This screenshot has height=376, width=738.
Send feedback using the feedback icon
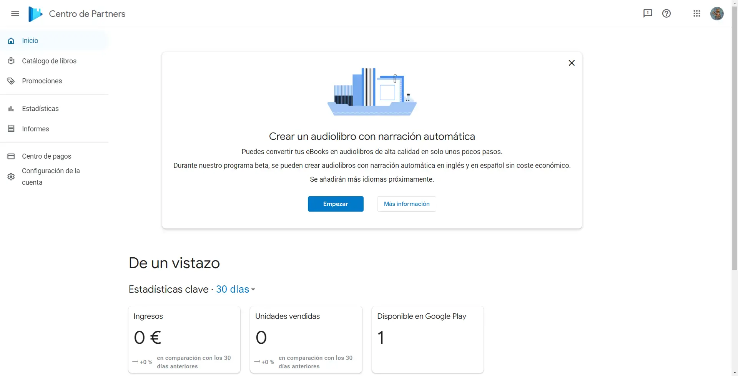point(648,13)
